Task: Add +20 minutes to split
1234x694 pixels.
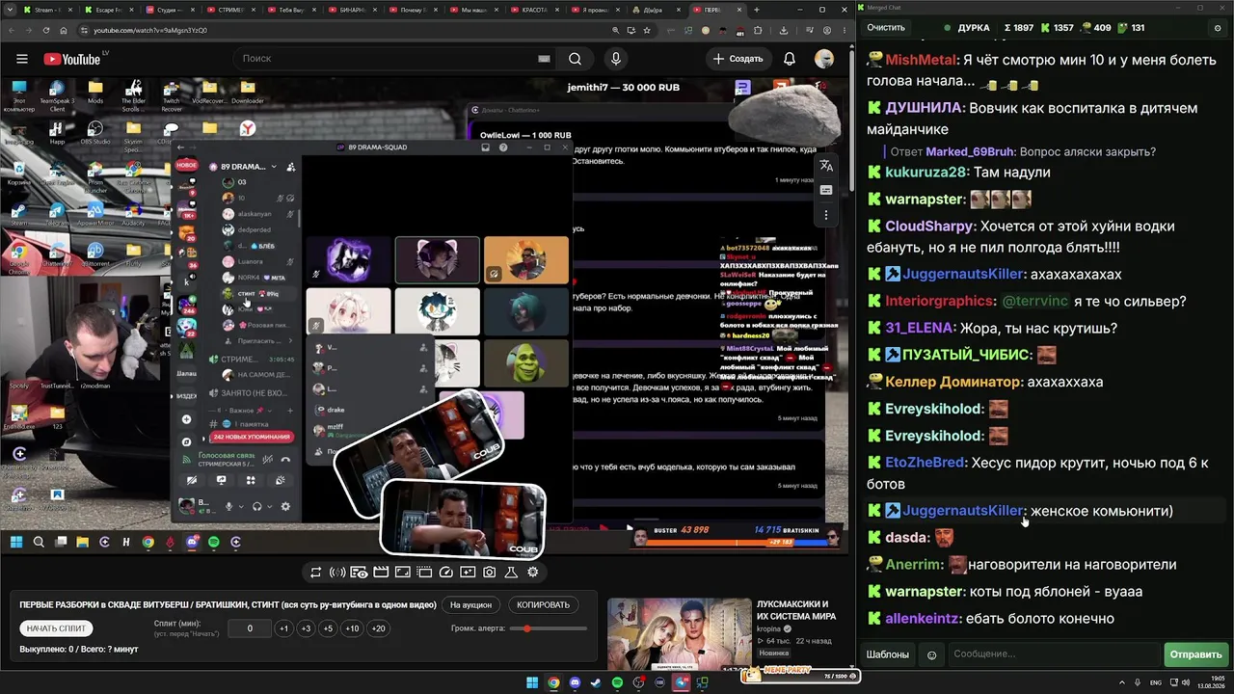Action: [378, 628]
